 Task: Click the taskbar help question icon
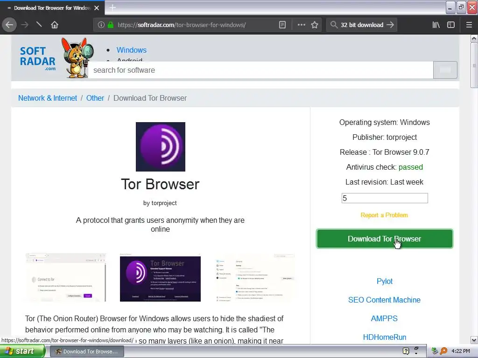406,351
